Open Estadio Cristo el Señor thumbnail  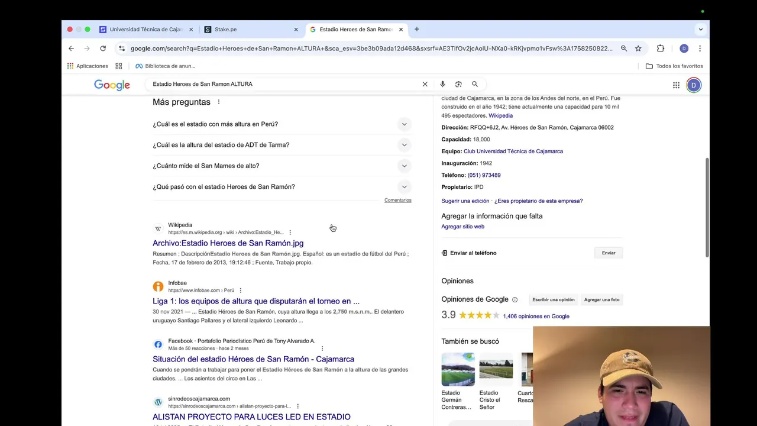(496, 369)
